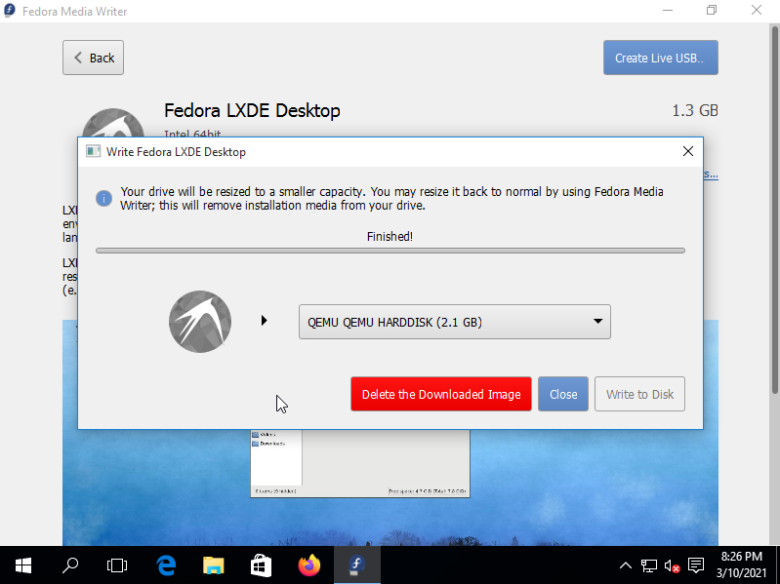
Task: Click Create Live USB button
Action: tap(661, 58)
